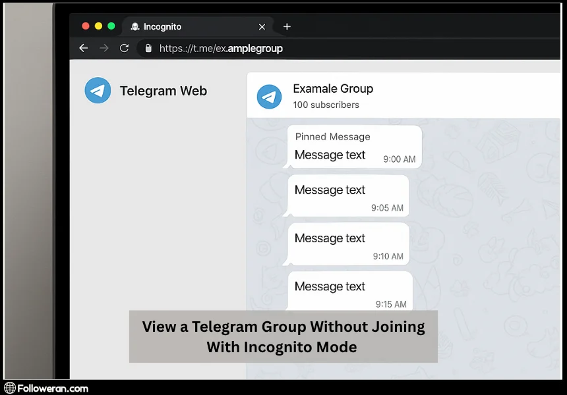Open a new tab with the plus button

coord(287,26)
